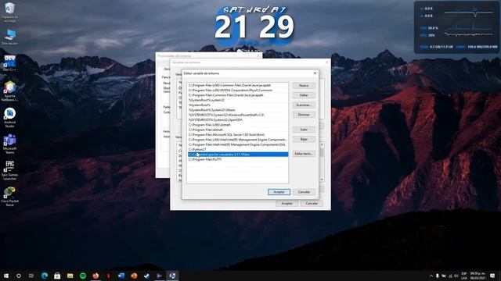Click the Nuevo button in the edit dialog
The width and height of the screenshot is (501, 281).
(x=304, y=85)
